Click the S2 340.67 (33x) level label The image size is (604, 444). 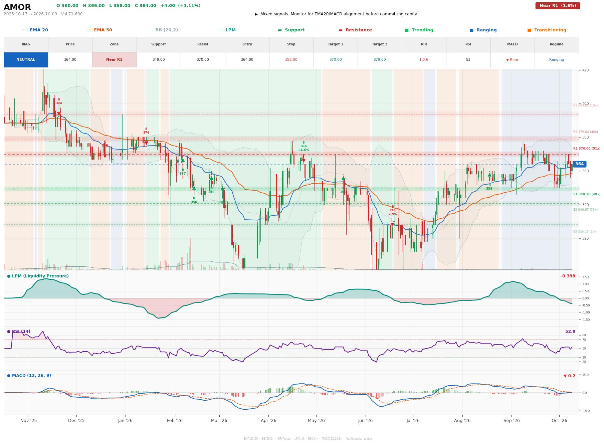click(x=585, y=210)
